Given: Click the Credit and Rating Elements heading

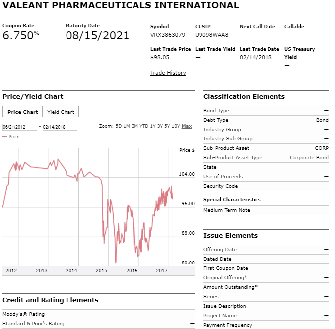Looking at the screenshot, I should (51, 300).
